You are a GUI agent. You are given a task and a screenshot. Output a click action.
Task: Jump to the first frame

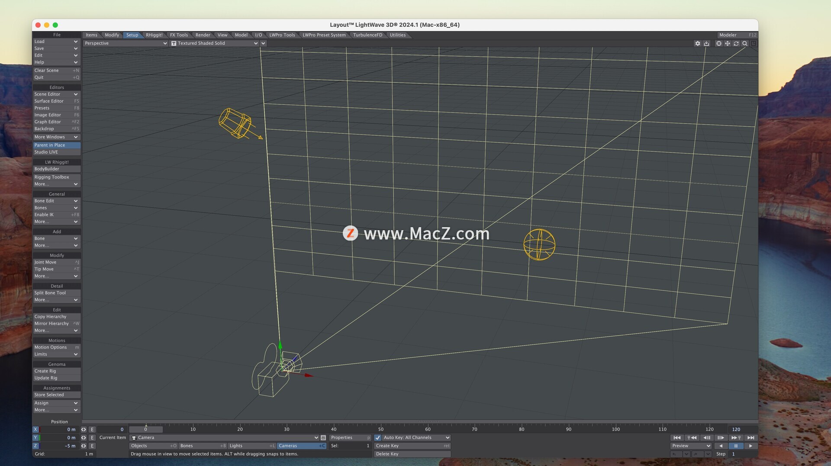(677, 438)
